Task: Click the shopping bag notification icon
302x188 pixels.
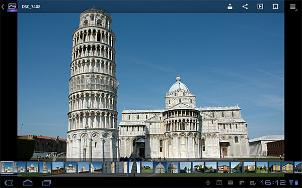Action: pyautogui.click(x=242, y=182)
